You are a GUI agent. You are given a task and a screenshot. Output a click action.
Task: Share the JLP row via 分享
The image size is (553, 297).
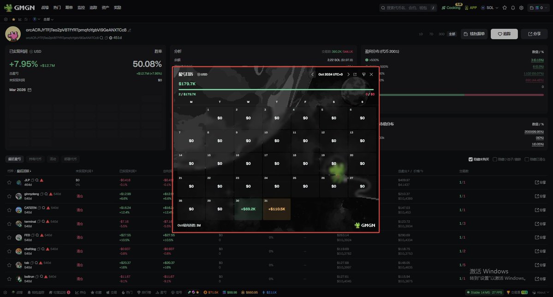click(540, 182)
